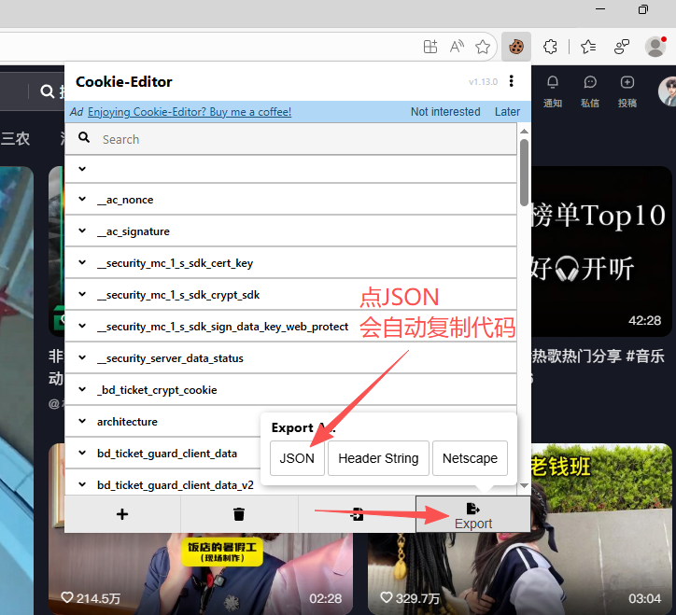
Task: Expand the __ac_nonce cookie
Action: point(291,200)
